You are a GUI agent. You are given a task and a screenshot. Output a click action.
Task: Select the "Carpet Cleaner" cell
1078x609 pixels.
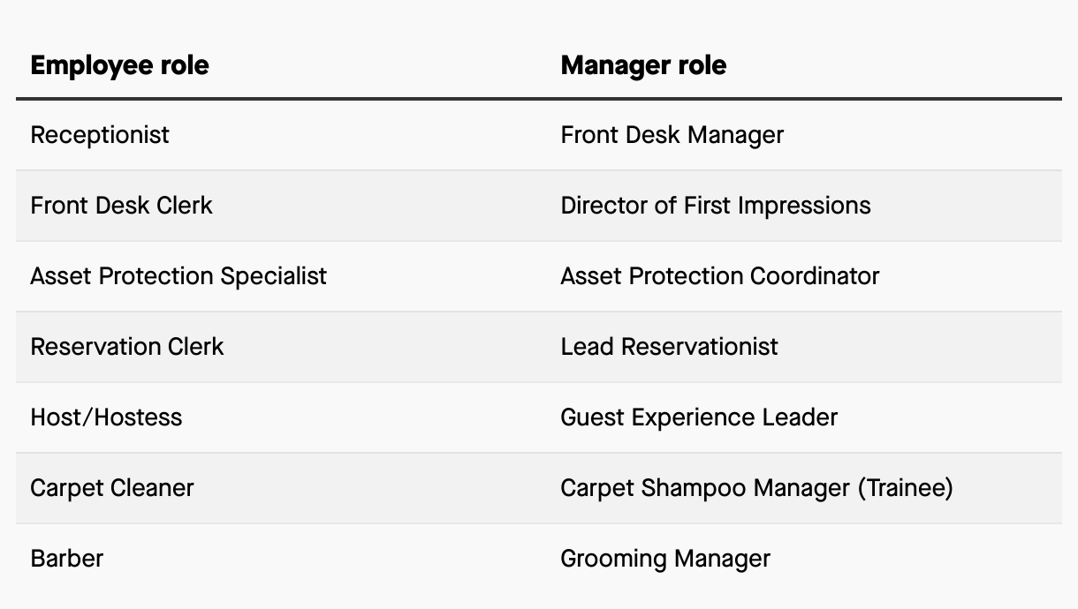click(x=112, y=487)
